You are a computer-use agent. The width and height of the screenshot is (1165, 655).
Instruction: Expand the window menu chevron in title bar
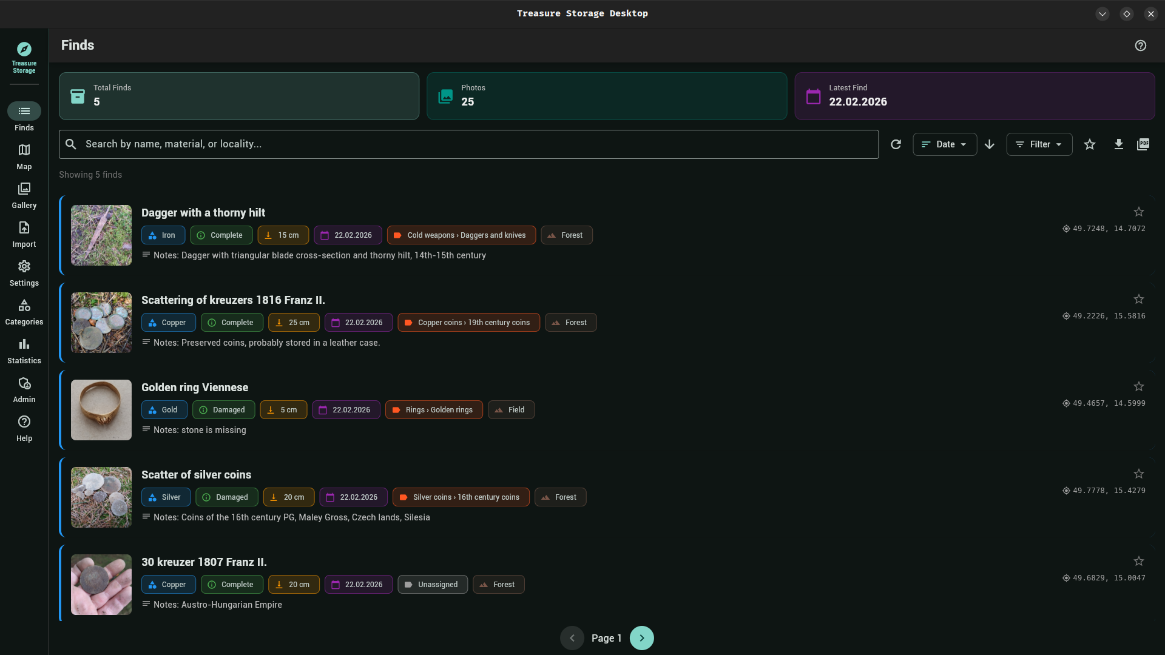1102,13
